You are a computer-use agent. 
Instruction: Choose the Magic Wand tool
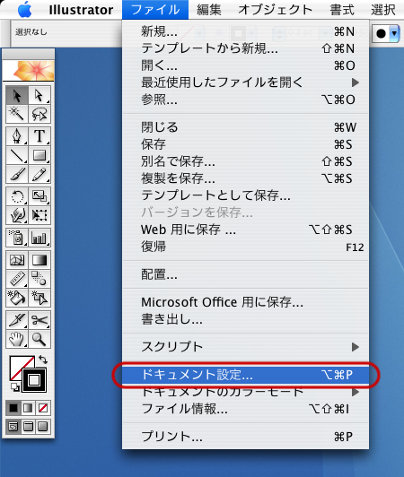coord(17,114)
